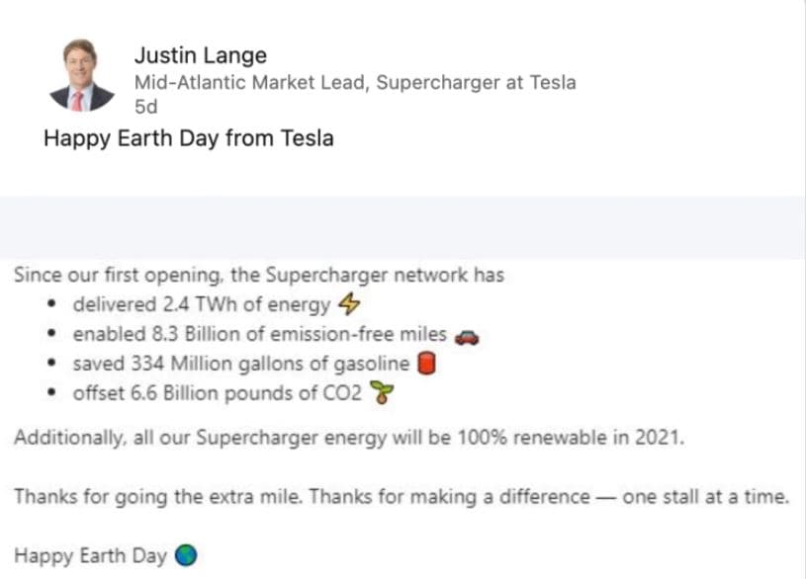Click the Happy Earth Day from Tesla headline
The image size is (806, 579).
coord(188,138)
